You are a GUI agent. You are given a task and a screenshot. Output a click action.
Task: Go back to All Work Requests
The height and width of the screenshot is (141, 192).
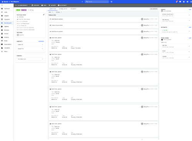22,5
